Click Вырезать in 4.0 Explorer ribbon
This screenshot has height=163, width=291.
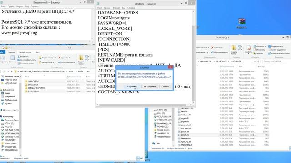[x=23, y=57]
